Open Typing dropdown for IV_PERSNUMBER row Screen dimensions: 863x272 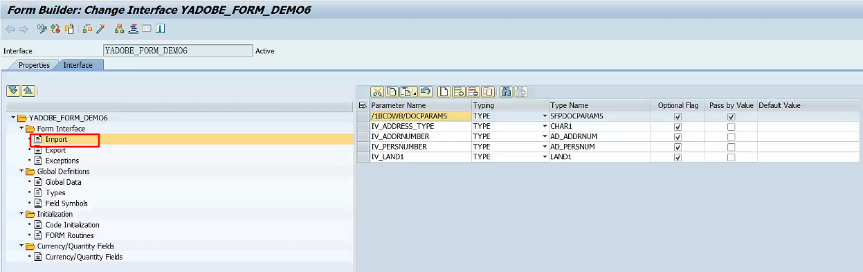(x=545, y=147)
